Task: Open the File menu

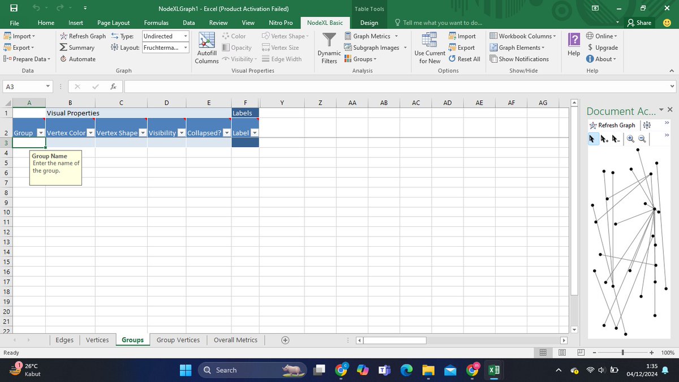Action: 15,23
